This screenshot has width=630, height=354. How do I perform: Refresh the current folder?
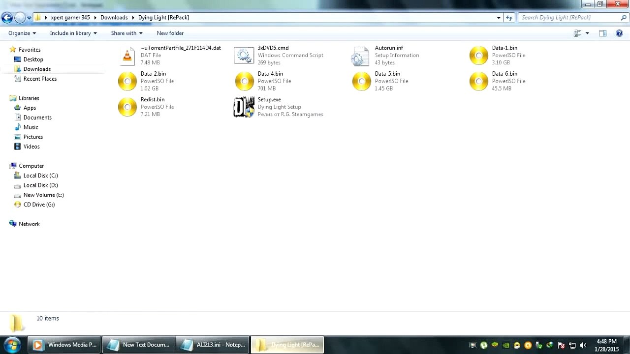(x=509, y=18)
